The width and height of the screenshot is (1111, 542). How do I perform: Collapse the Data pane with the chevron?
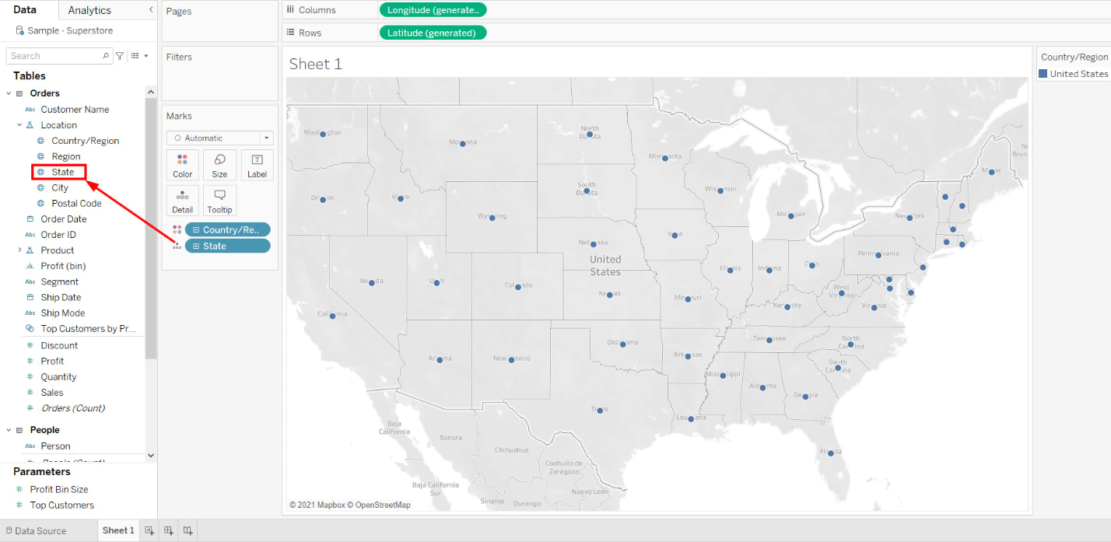click(152, 10)
